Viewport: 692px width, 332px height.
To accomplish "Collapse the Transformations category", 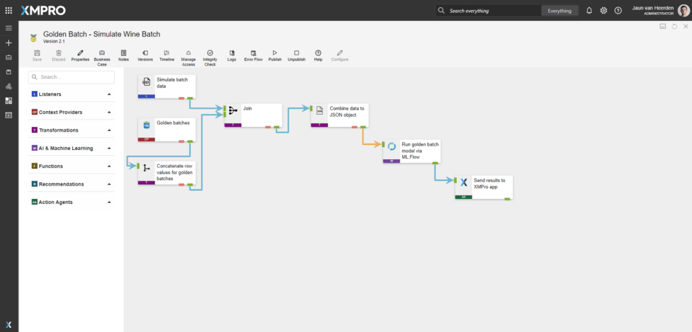I will tap(109, 130).
